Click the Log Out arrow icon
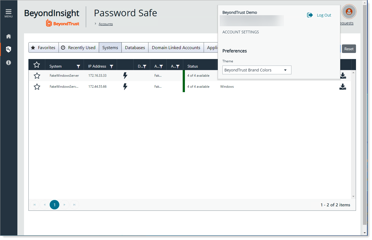372x240 pixels. pyautogui.click(x=310, y=15)
